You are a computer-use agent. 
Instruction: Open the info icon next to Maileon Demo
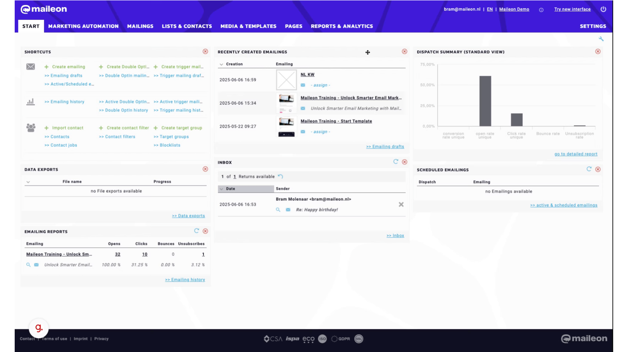coord(541,10)
